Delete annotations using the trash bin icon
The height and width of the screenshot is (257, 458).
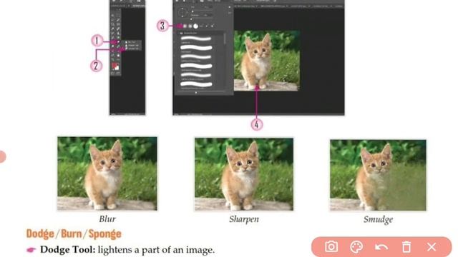[406, 247]
